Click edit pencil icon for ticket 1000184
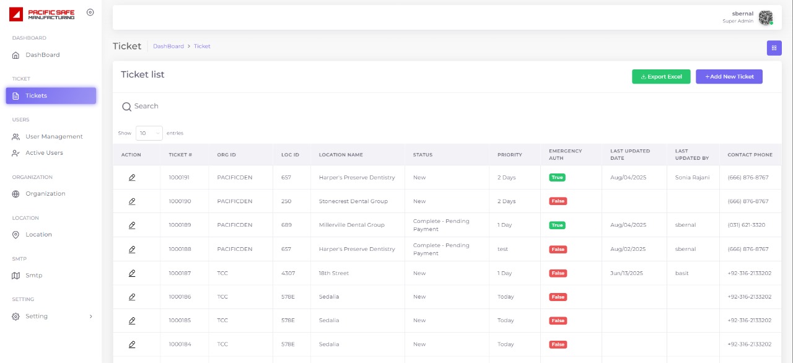Screen dimensions: 793x363 click(131, 344)
